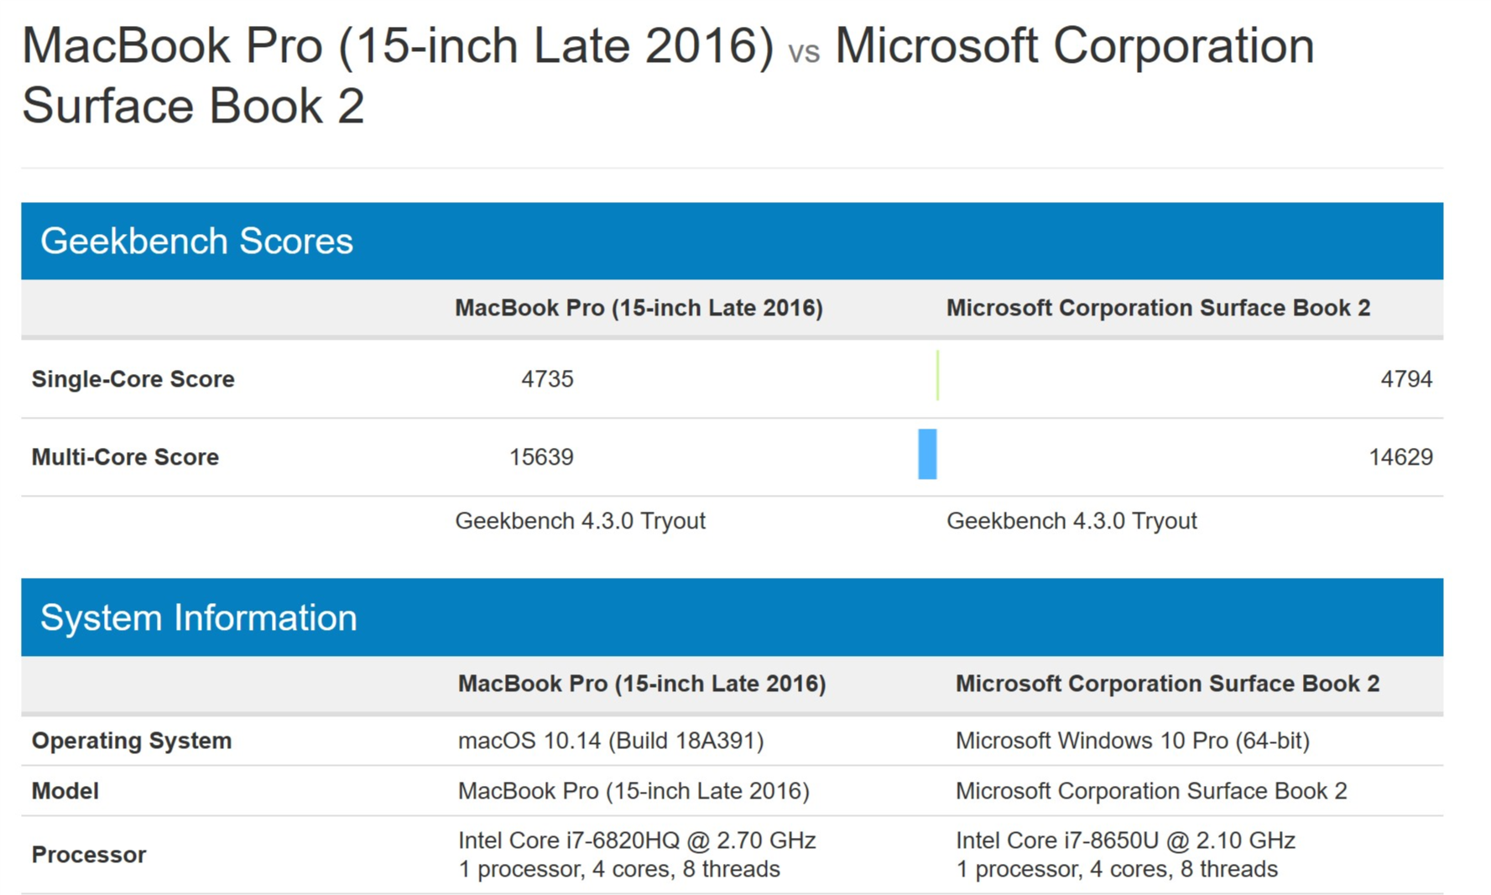Click Microsoft Windows 10 Pro (64-bit) text

(1133, 741)
